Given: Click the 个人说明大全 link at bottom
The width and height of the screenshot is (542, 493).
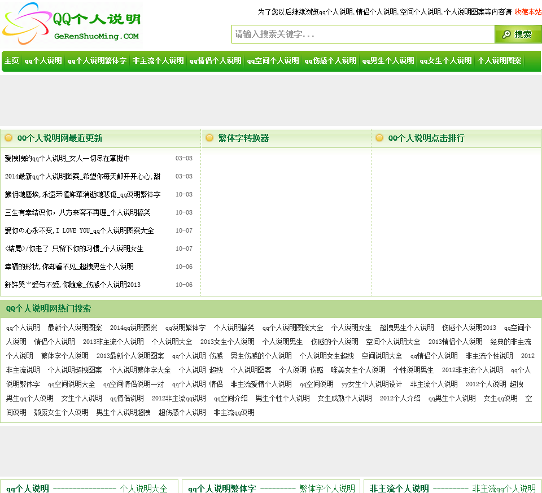Looking at the screenshot, I should (x=144, y=488).
